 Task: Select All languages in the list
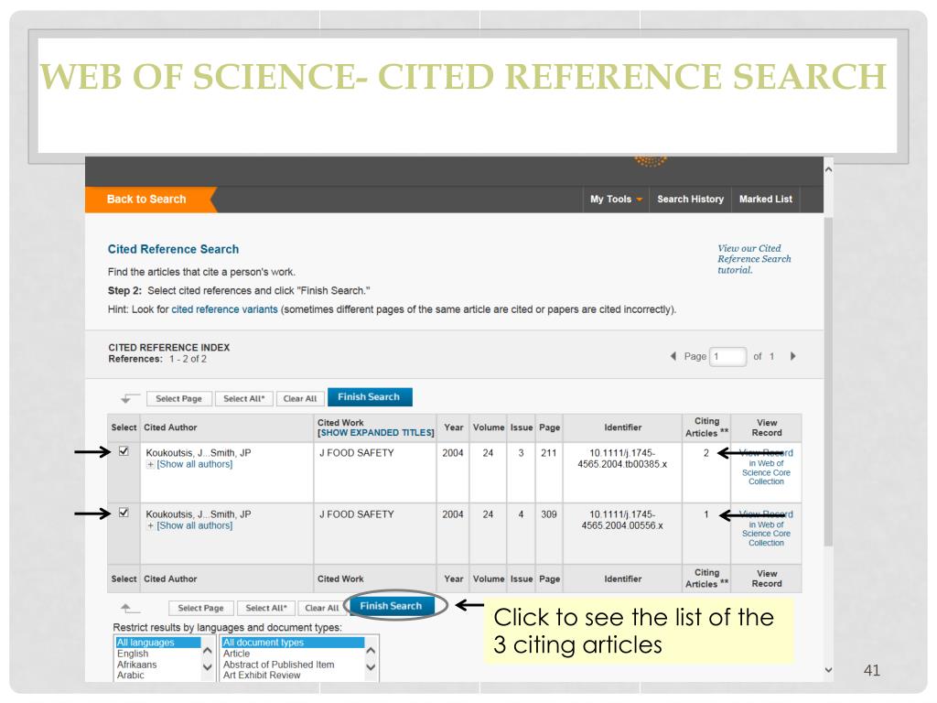(157, 643)
